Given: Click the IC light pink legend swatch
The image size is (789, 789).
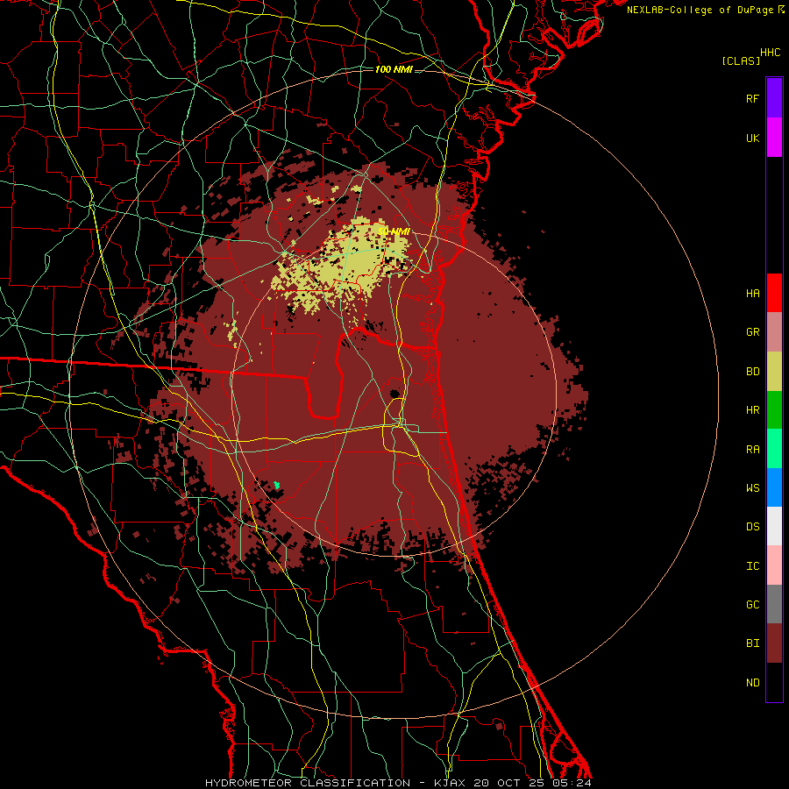Looking at the screenshot, I should (774, 565).
